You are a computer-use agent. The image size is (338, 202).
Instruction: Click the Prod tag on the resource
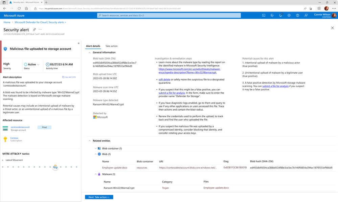pyautogui.click(x=44, y=128)
